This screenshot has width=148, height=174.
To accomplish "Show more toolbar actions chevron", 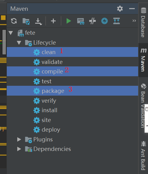I will 134,21.
